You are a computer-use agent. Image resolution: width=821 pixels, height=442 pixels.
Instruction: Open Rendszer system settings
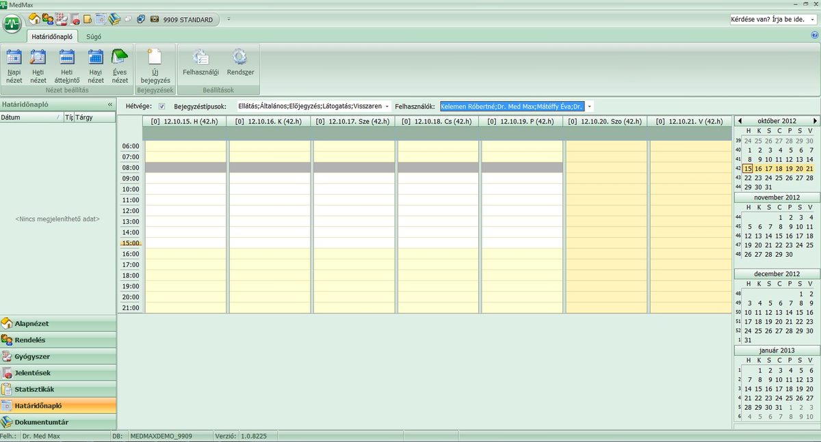tap(240, 62)
